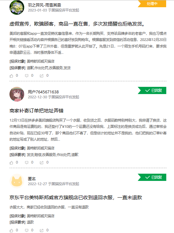Share the 京东平台 refund complaint
Image resolution: width=174 pixels, height=233 pixels.
pos(42,230)
